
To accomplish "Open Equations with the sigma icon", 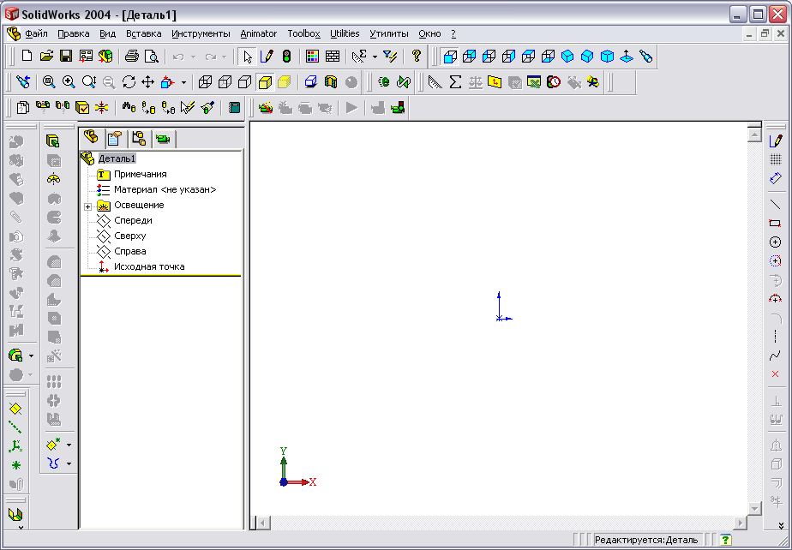I will click(455, 82).
